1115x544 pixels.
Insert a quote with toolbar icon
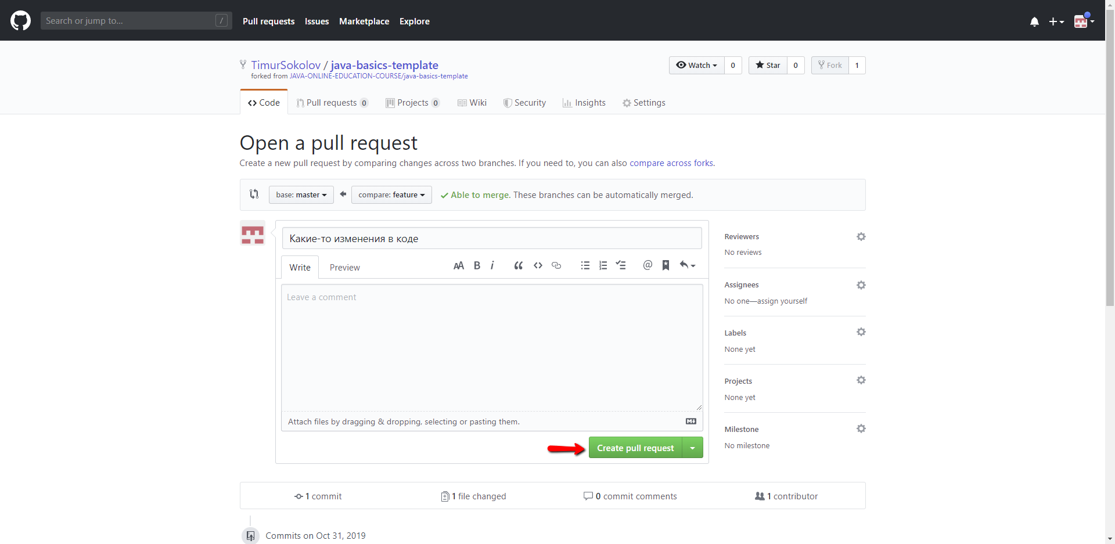tap(518, 265)
